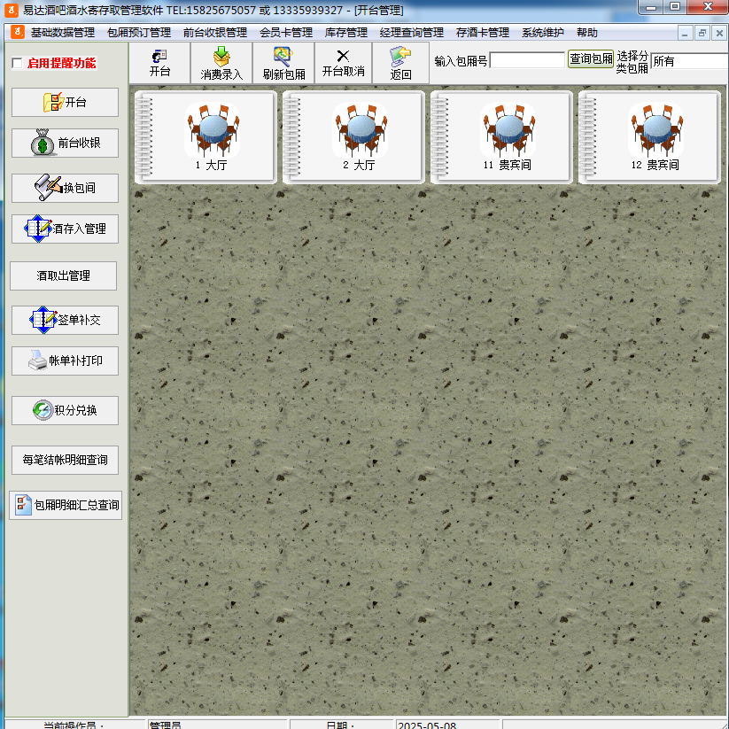
Task: Click the 管理员 status bar field
Action: [217, 725]
